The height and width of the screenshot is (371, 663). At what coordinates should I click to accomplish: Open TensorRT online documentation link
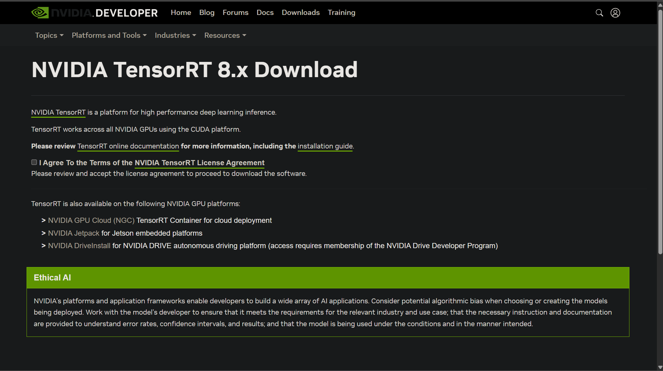click(x=128, y=146)
